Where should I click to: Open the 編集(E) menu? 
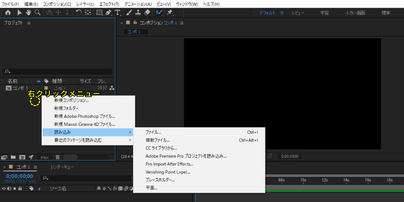click(31, 4)
